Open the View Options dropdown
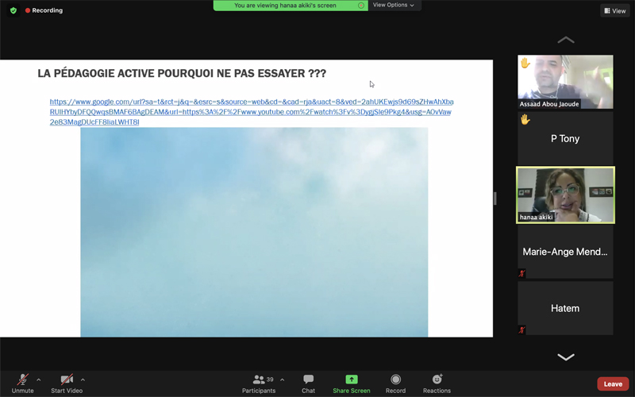The width and height of the screenshot is (635, 397). (x=394, y=6)
